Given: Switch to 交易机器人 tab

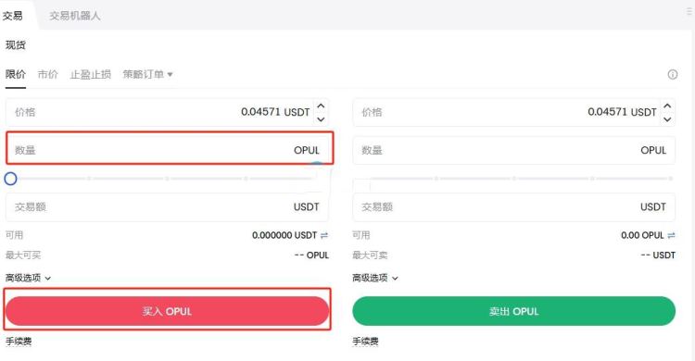Looking at the screenshot, I should [x=75, y=16].
